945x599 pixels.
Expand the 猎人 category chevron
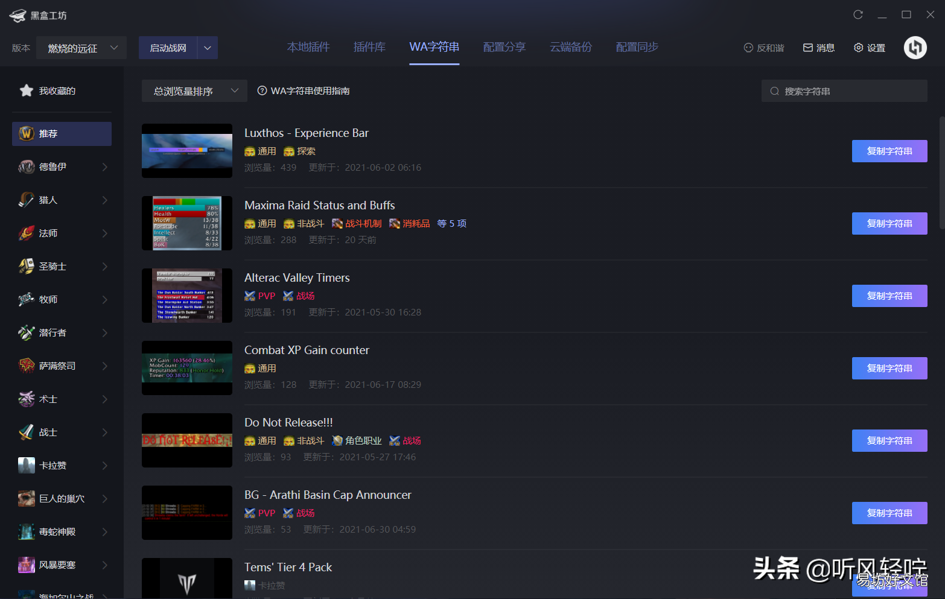(x=104, y=200)
